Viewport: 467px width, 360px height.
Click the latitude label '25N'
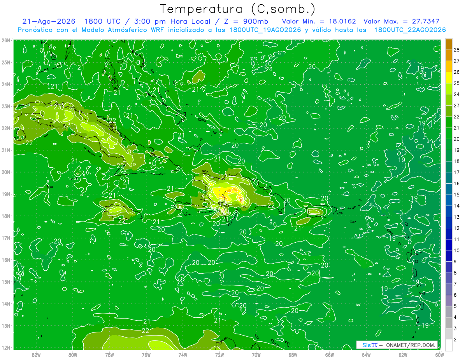click(5, 62)
